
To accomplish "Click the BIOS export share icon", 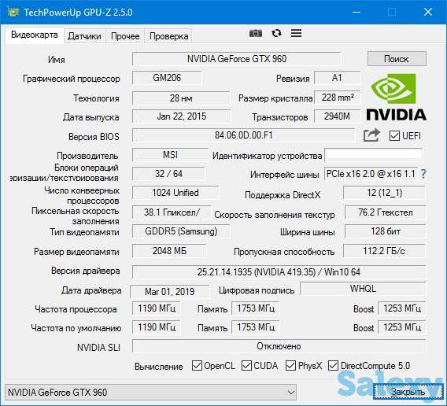I will (371, 135).
